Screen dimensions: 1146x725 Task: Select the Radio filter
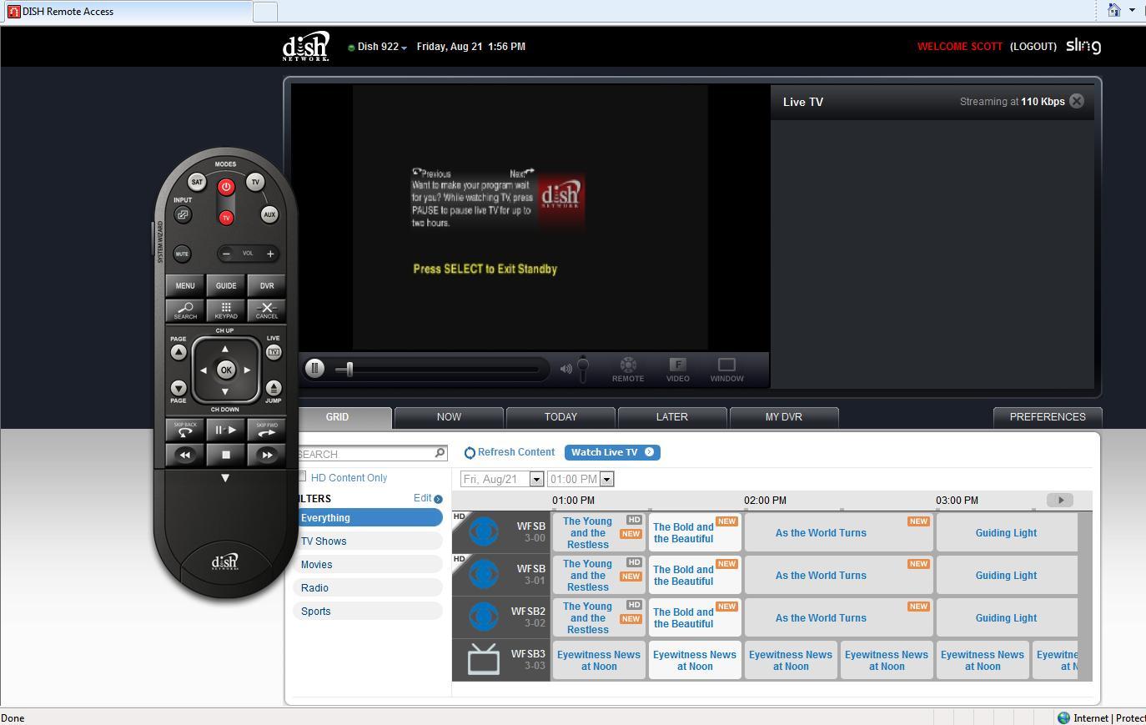pyautogui.click(x=369, y=588)
